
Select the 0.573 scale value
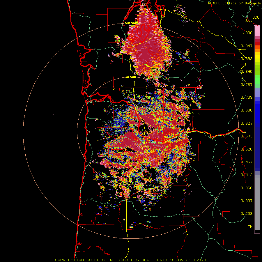pyautogui.click(x=247, y=136)
